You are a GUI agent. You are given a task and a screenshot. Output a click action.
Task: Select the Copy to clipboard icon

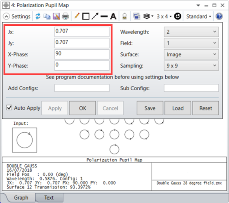click(x=47, y=16)
